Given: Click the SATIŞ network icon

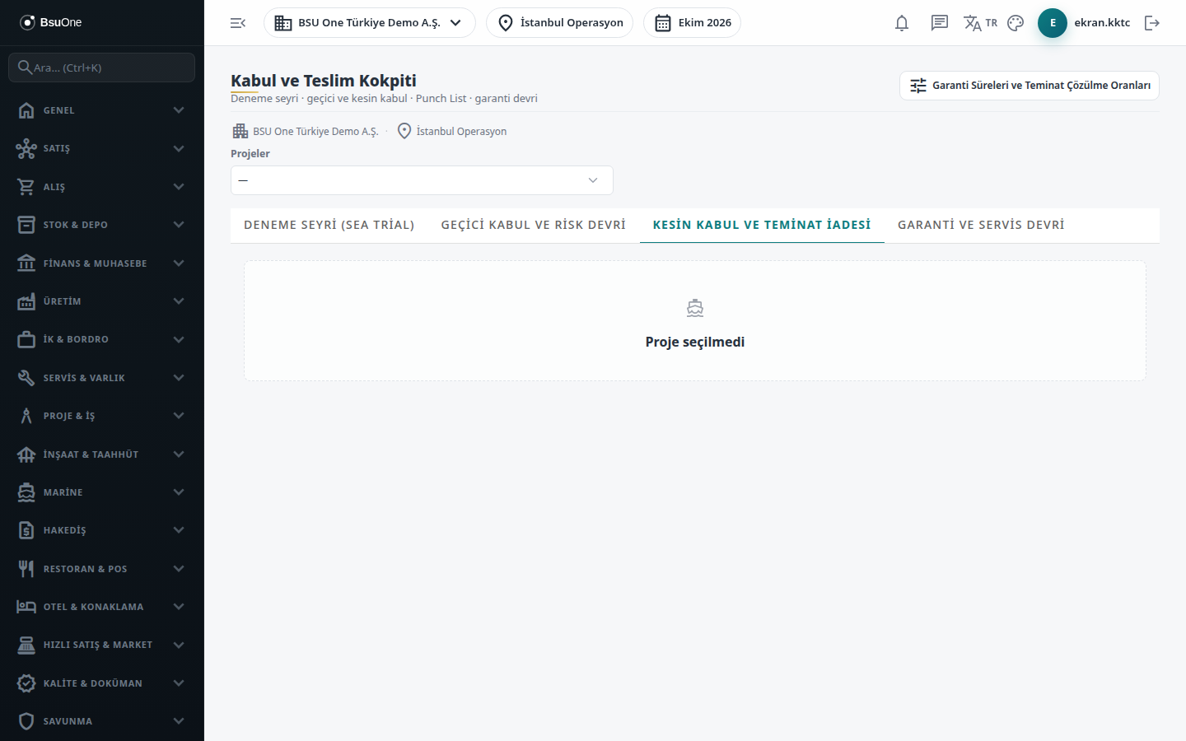Looking at the screenshot, I should coord(26,148).
